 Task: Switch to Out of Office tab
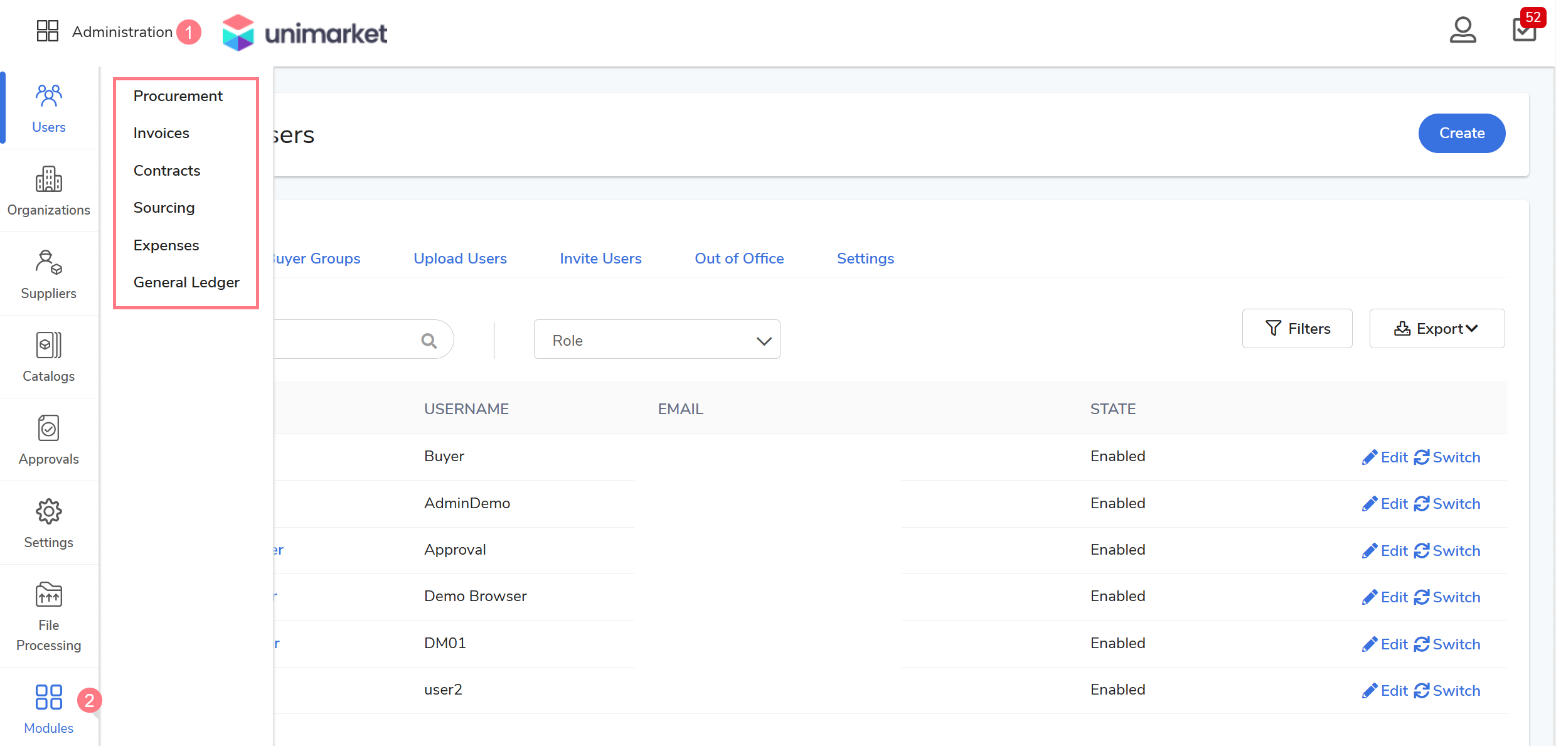click(739, 258)
